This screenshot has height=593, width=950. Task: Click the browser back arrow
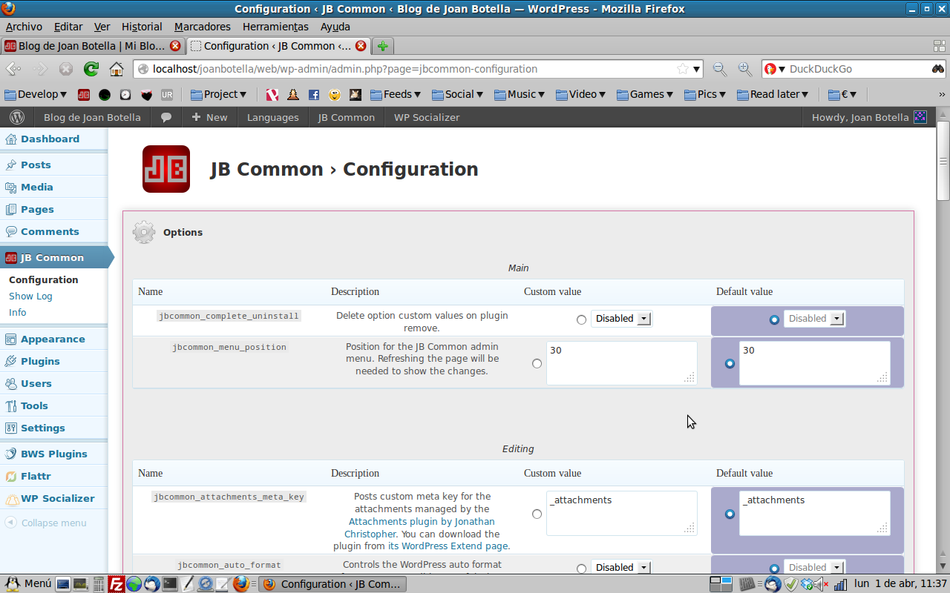pos(14,69)
